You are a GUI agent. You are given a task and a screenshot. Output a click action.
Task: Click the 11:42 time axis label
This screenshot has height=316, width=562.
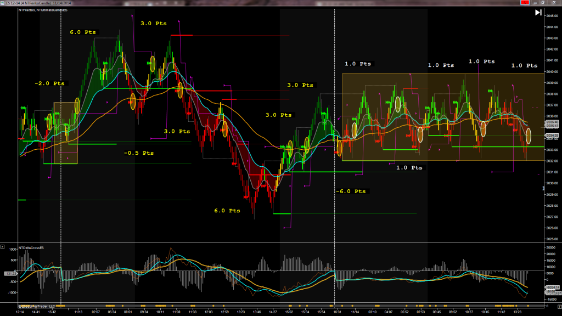[x=501, y=312]
